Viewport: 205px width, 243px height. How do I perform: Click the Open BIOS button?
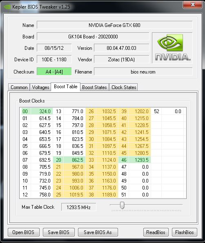[24, 232]
